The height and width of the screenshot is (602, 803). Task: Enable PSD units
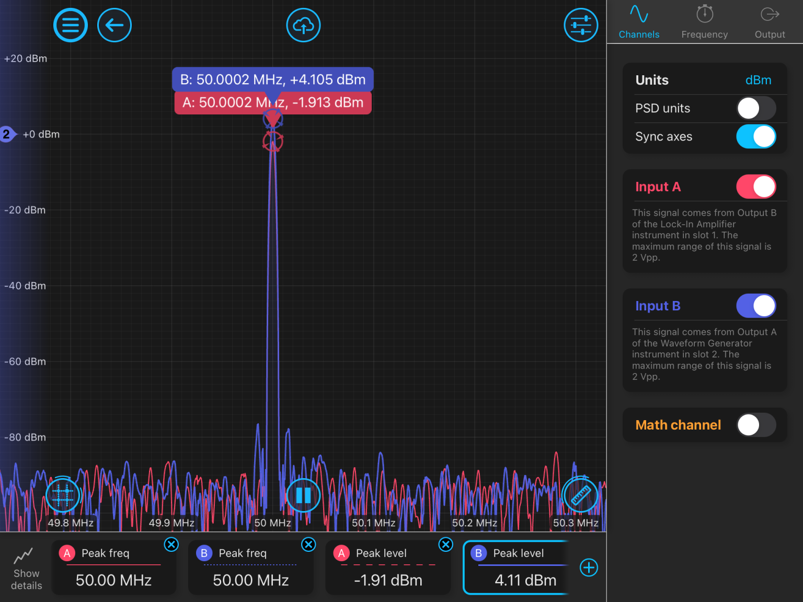tap(756, 108)
